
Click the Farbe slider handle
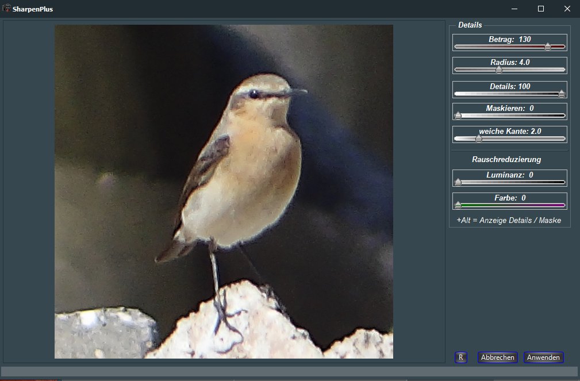[x=458, y=205]
